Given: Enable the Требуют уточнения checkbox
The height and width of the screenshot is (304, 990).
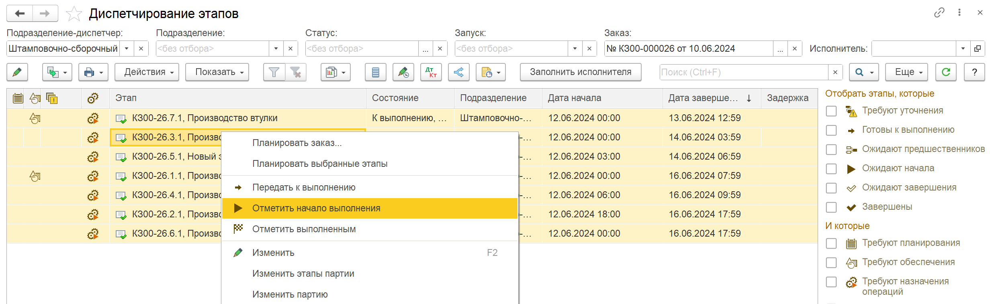Looking at the screenshot, I should [831, 111].
